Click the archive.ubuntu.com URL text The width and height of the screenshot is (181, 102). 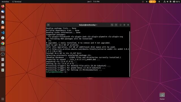click(x=70, y=49)
